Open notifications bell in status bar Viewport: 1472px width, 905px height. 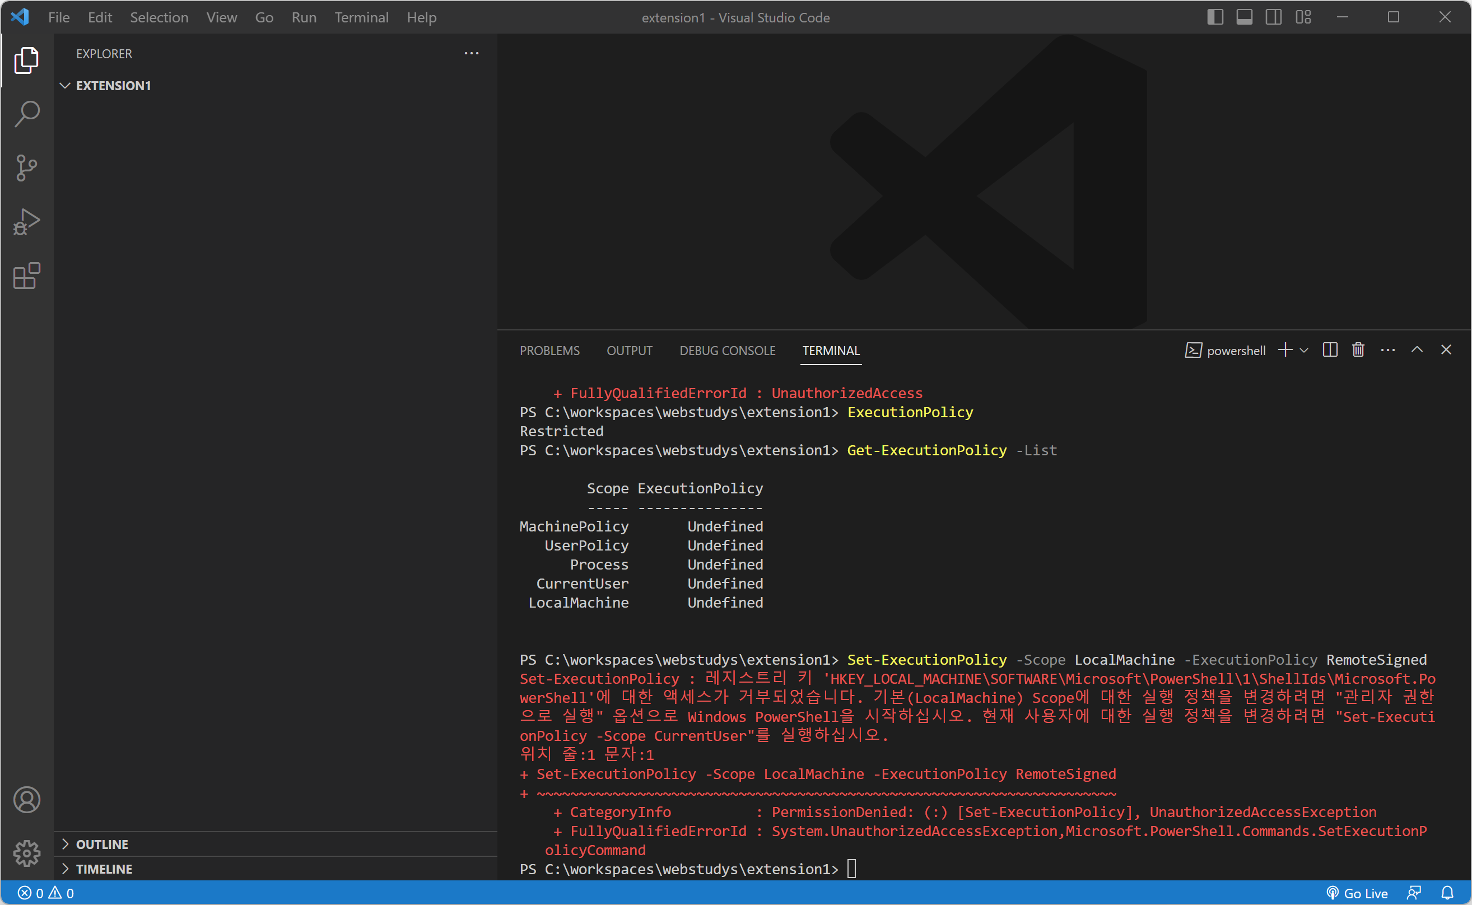coord(1447,893)
